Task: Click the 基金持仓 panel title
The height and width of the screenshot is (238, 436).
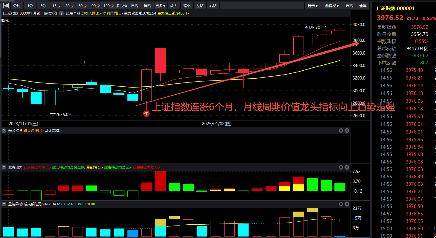Action: point(15,131)
